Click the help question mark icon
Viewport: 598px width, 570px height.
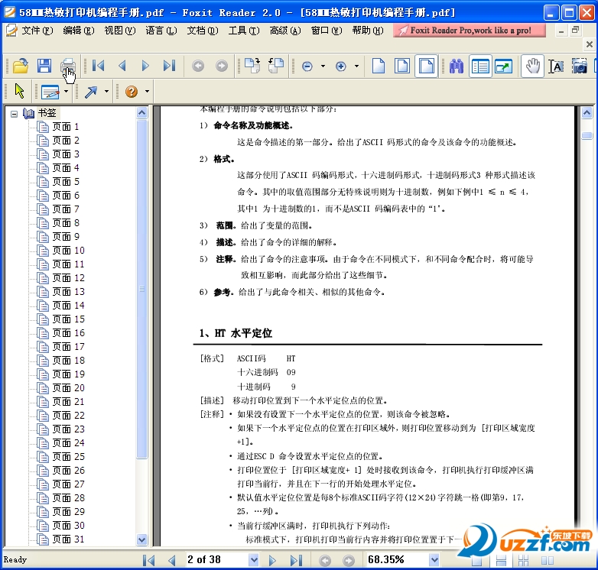[x=132, y=92]
